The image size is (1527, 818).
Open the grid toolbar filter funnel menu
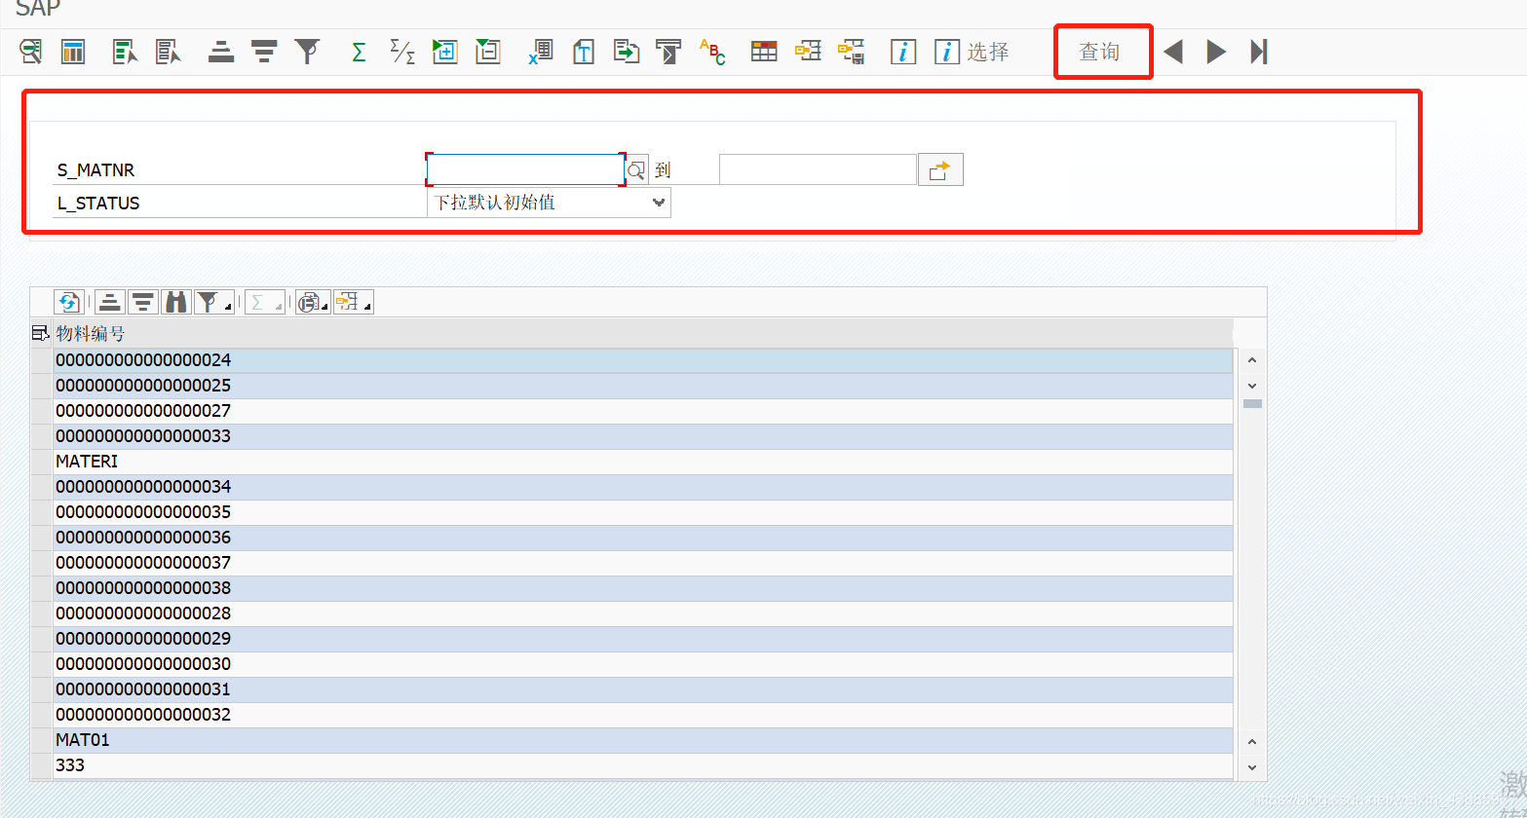click(213, 302)
